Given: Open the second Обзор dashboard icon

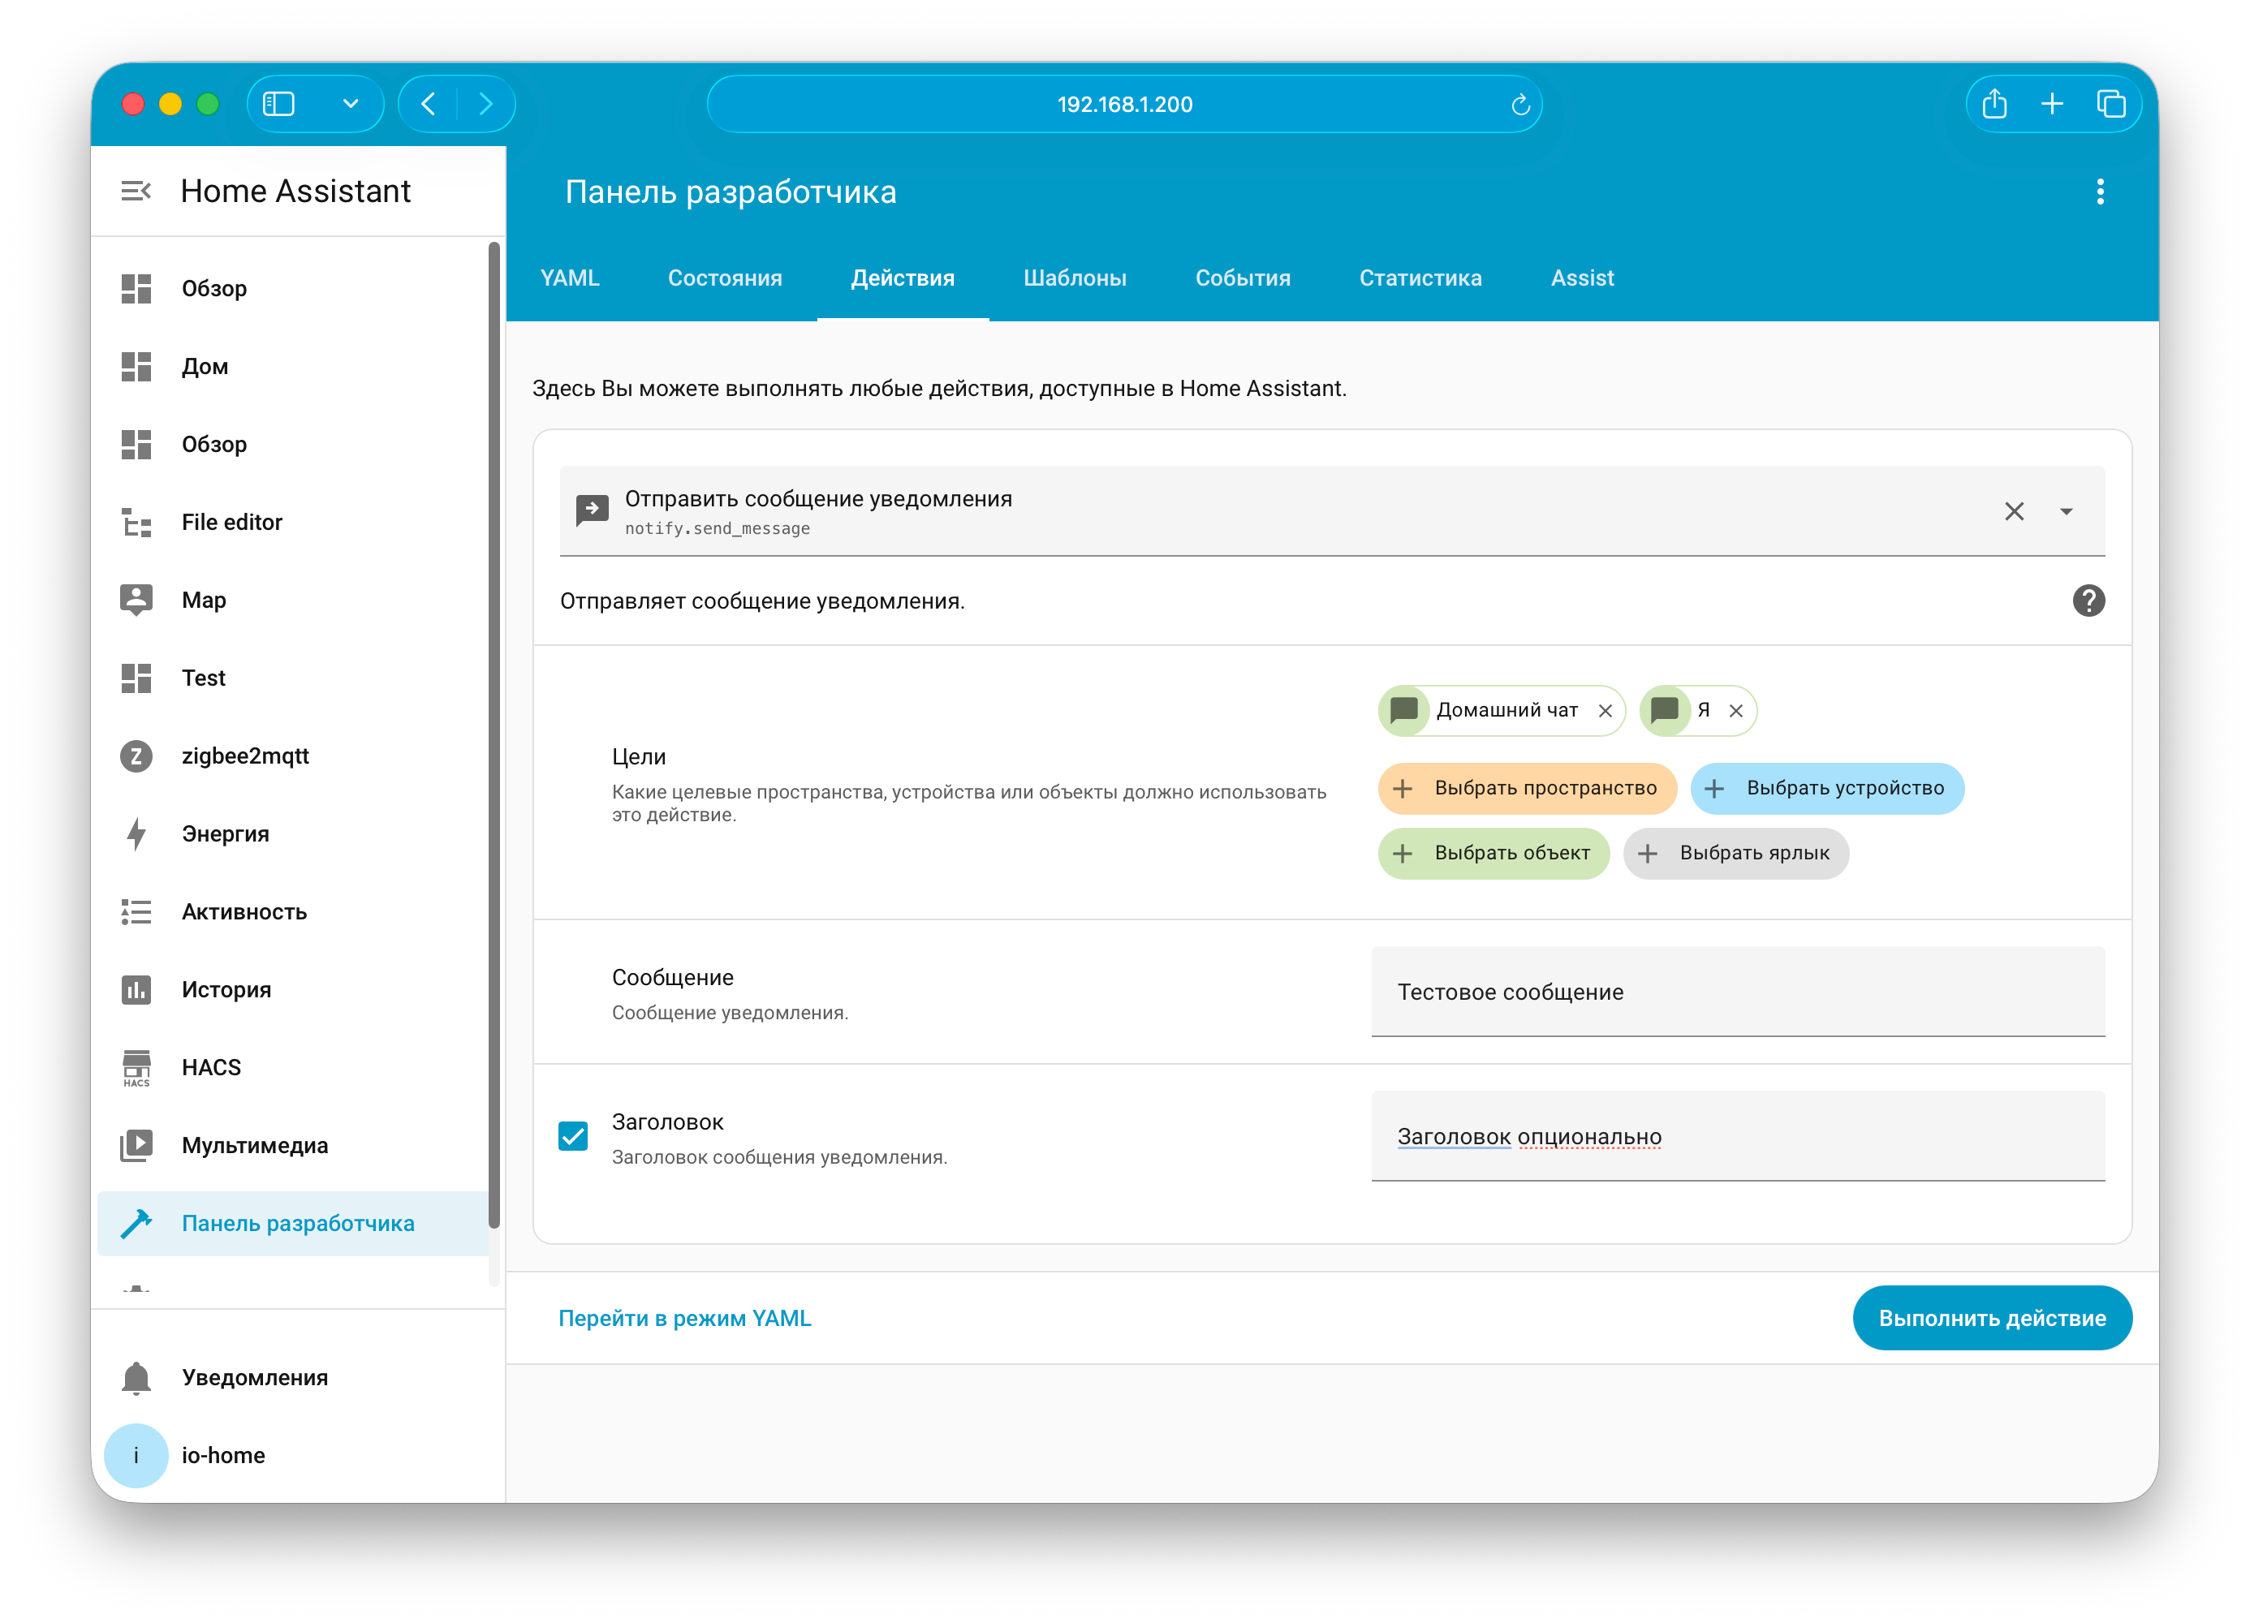Looking at the screenshot, I should [x=136, y=445].
